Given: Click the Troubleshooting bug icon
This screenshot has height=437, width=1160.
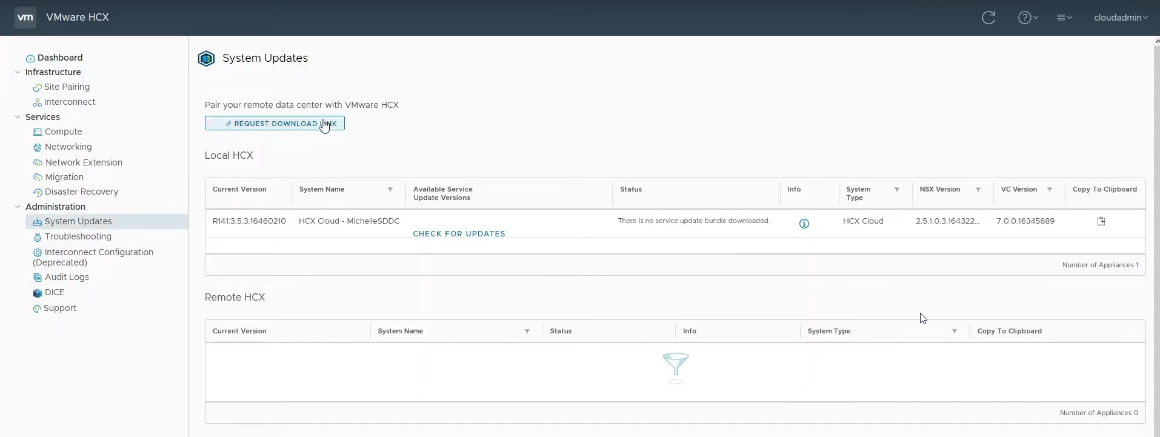Looking at the screenshot, I should coord(38,237).
